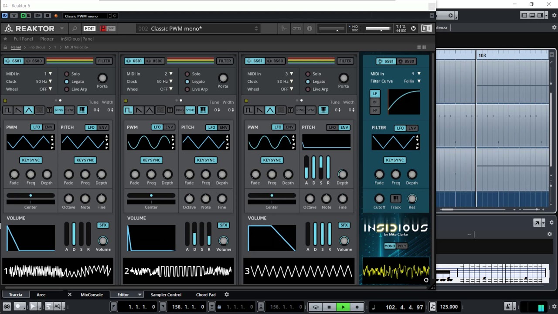This screenshot has width=558, height=314.
Task: Toggle the PWM LFO on voice 1
Action: (x=36, y=127)
